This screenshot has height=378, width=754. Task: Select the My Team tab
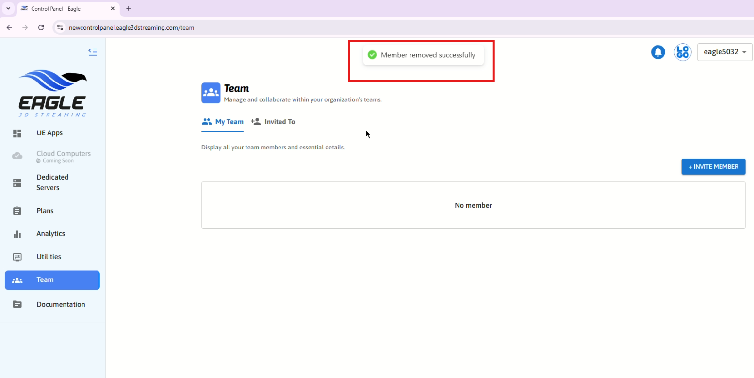coord(223,122)
